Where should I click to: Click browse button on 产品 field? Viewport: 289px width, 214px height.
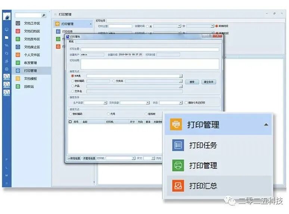coord(181,86)
